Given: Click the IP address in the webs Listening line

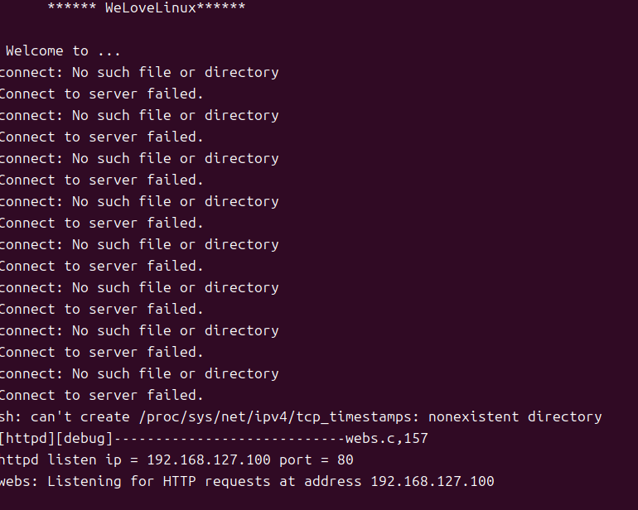Looking at the screenshot, I should (x=432, y=482).
